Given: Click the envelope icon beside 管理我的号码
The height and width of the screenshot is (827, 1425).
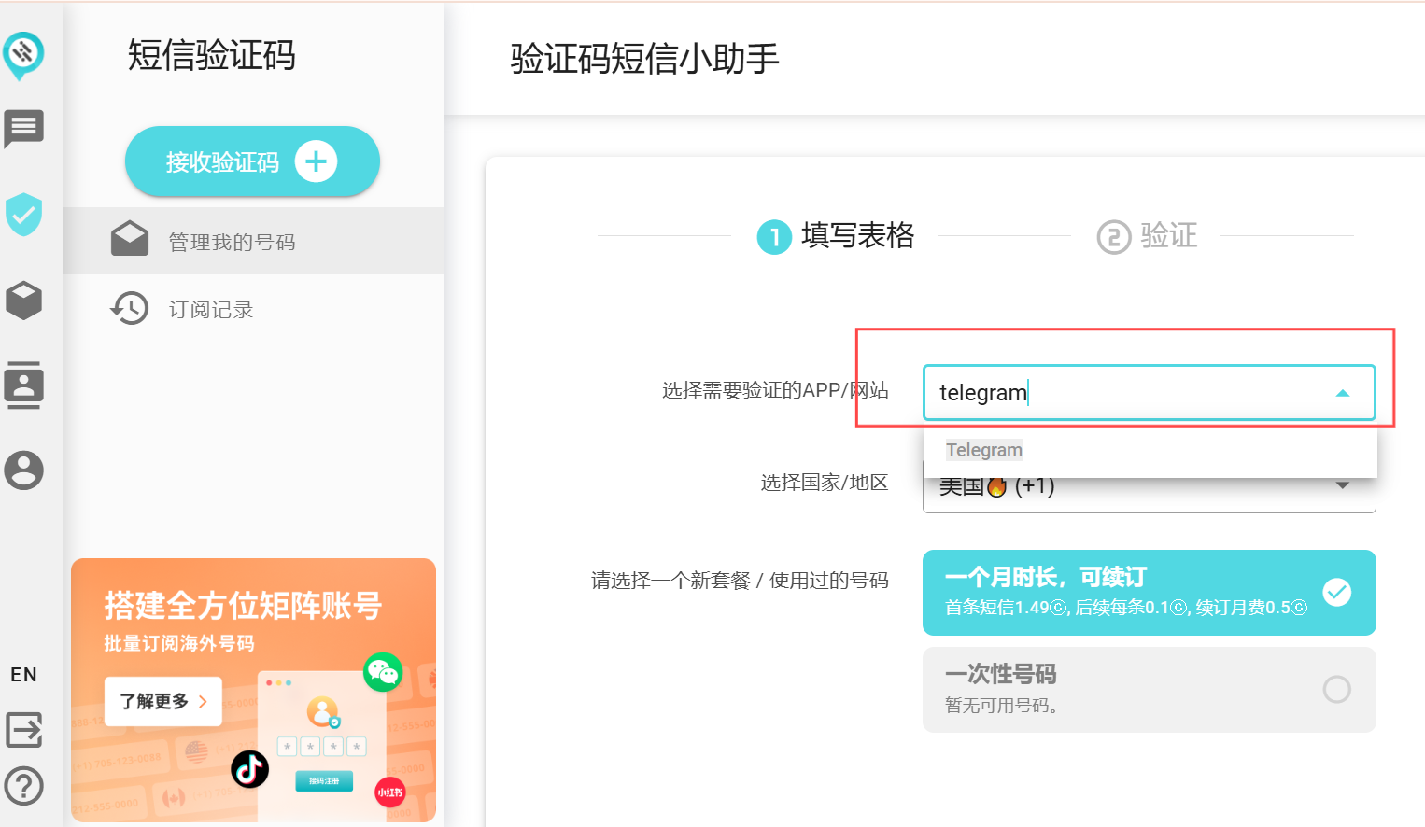Looking at the screenshot, I should pos(130,239).
